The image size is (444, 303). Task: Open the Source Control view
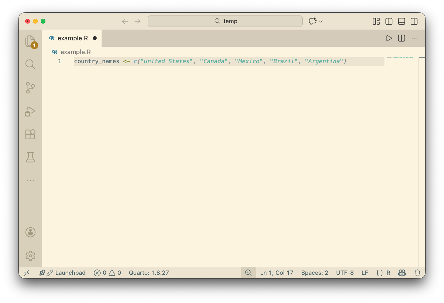pos(30,88)
